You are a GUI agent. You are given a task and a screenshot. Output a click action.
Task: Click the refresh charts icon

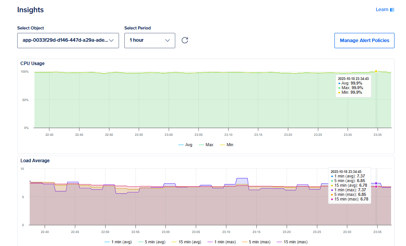click(184, 40)
